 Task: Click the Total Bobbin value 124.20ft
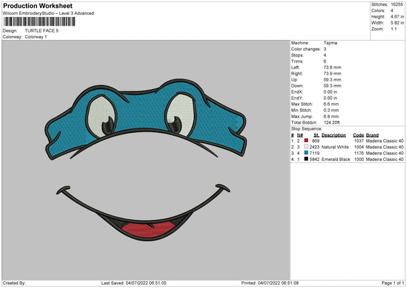pyautogui.click(x=332, y=123)
